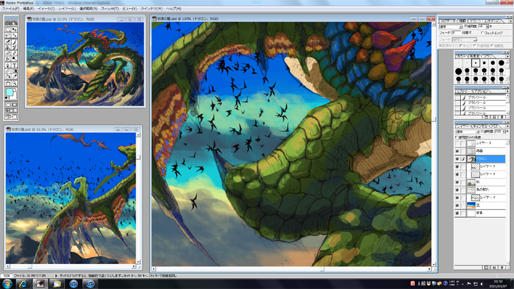The image size is (514, 289).
Task: Click the add layer mask icon
Action: 486,267
